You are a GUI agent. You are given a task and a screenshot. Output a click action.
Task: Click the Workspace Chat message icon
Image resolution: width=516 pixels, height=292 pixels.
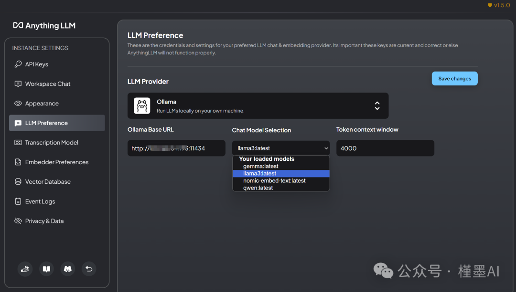pyautogui.click(x=18, y=84)
